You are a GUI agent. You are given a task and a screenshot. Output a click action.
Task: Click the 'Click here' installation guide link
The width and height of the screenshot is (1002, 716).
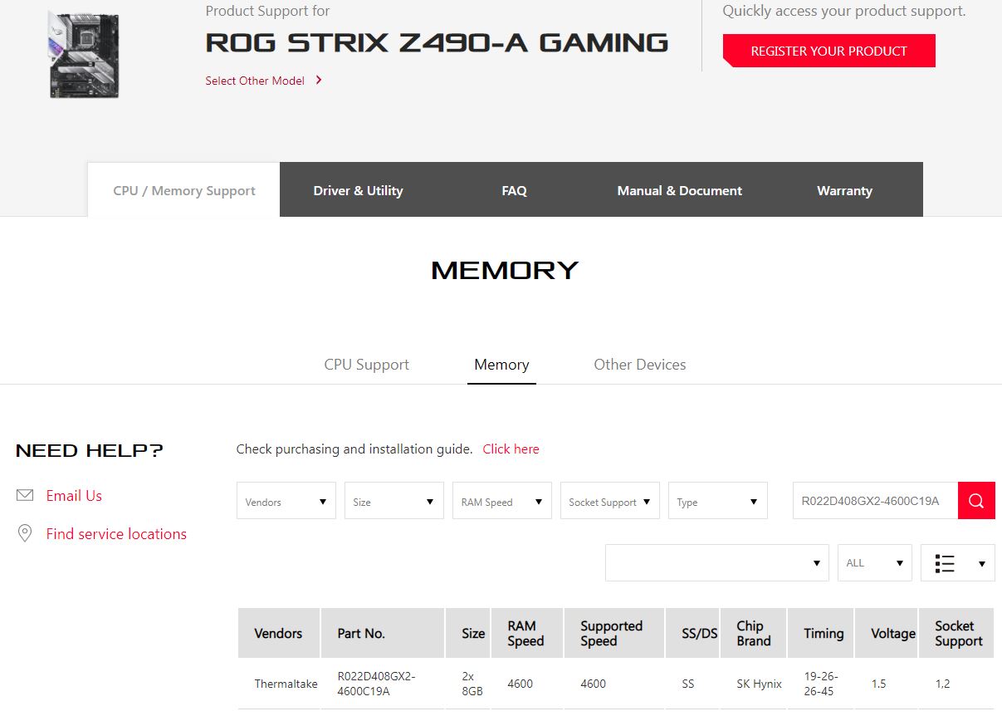click(x=511, y=449)
